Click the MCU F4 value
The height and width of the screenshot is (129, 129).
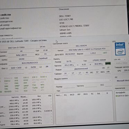click(45, 54)
